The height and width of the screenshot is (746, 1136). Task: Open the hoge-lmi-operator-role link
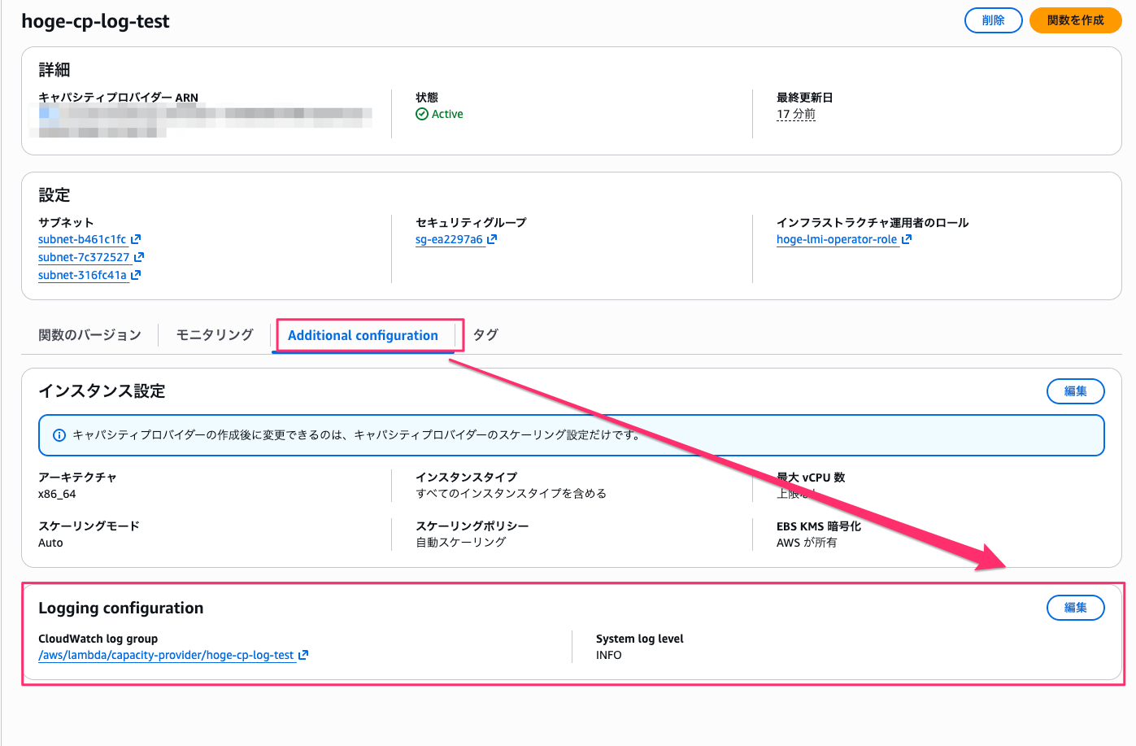(x=837, y=239)
